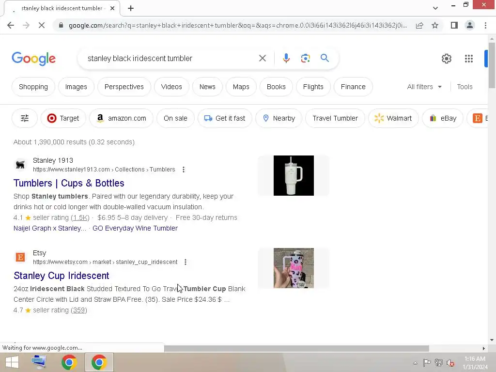This screenshot has width=496, height=372.
Task: Go to the Google home logo
Action: tap(33, 59)
